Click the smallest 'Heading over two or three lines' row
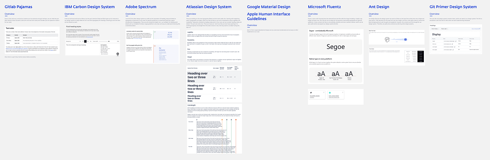The height and width of the screenshot is (160, 490). pyautogui.click(x=214, y=98)
